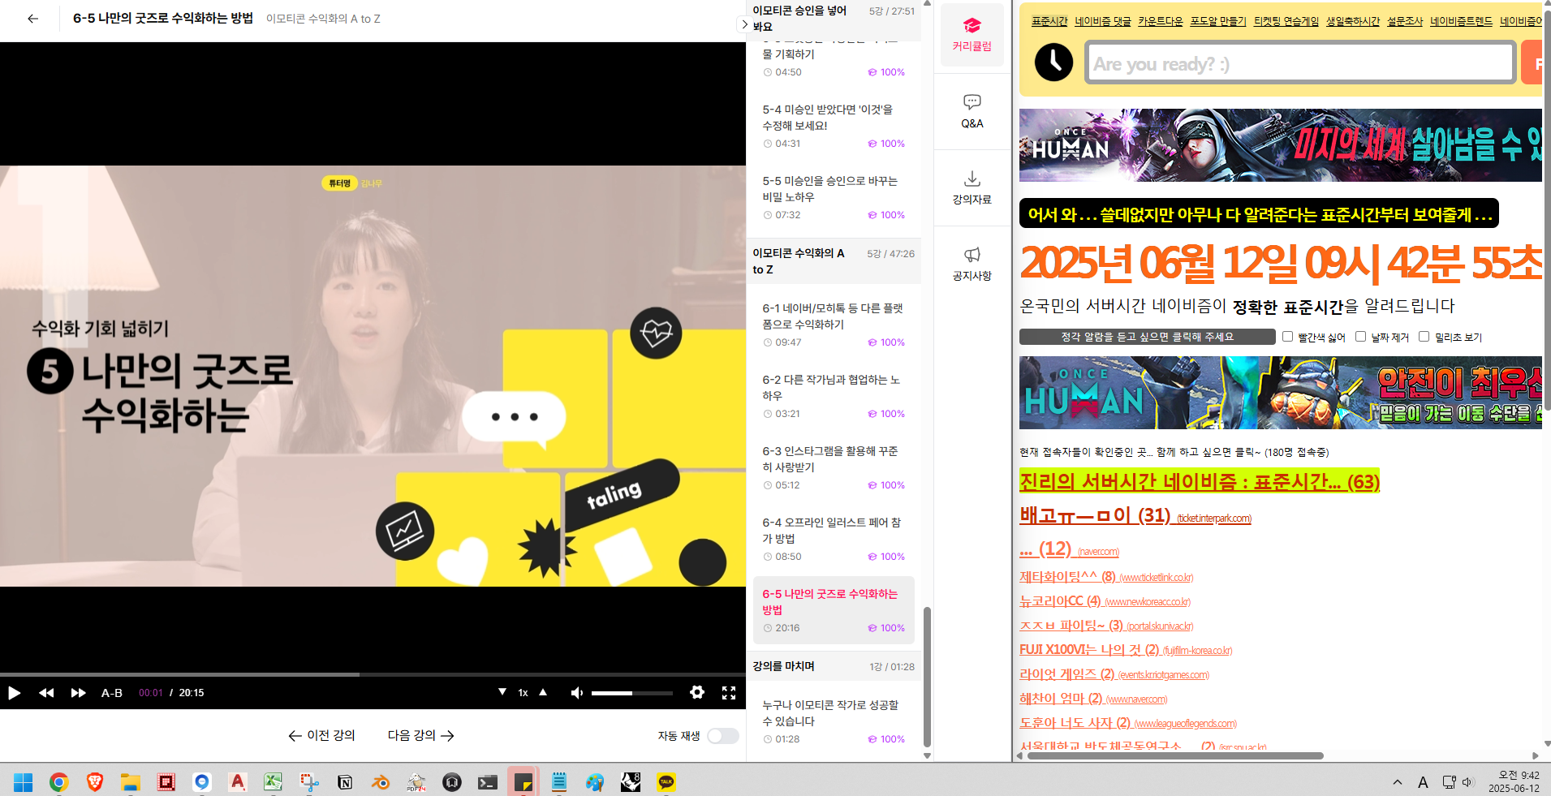The height and width of the screenshot is (796, 1551).
Task: Expand the 이모티콘 승인을 넣어 봐요 section header
Action: (x=834, y=19)
